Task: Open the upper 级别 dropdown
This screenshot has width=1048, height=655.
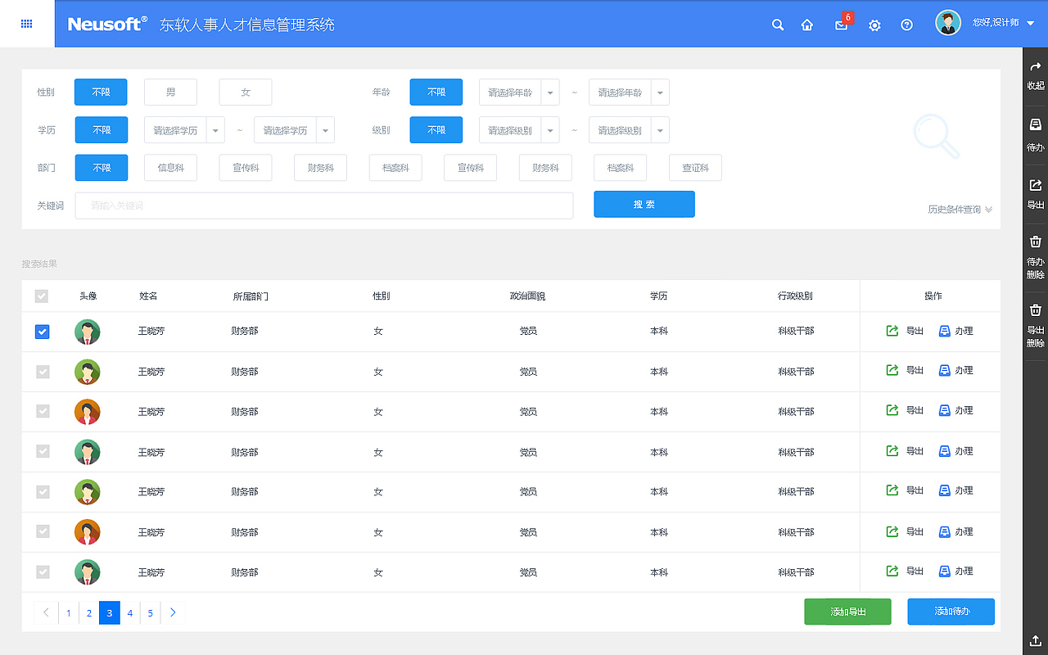Action: pos(629,130)
